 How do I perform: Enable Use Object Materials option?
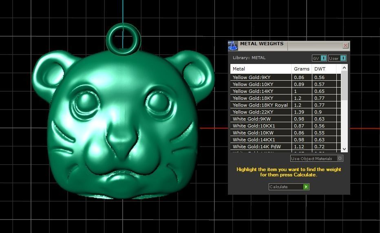(340, 158)
